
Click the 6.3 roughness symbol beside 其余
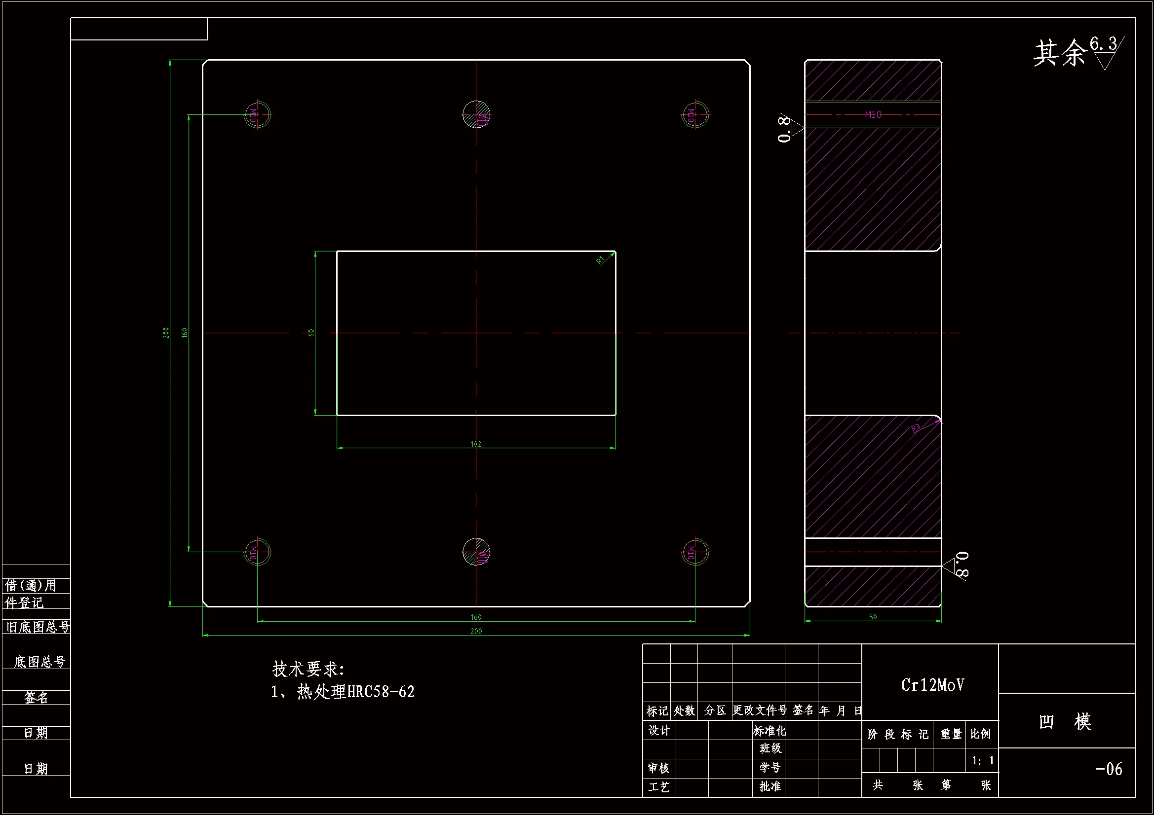coord(1104,53)
